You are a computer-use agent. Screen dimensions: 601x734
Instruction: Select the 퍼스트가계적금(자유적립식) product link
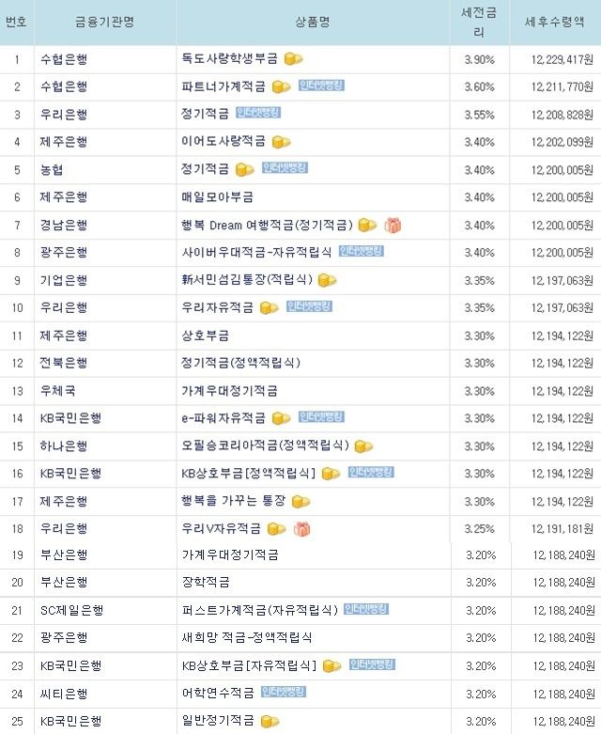(x=260, y=610)
